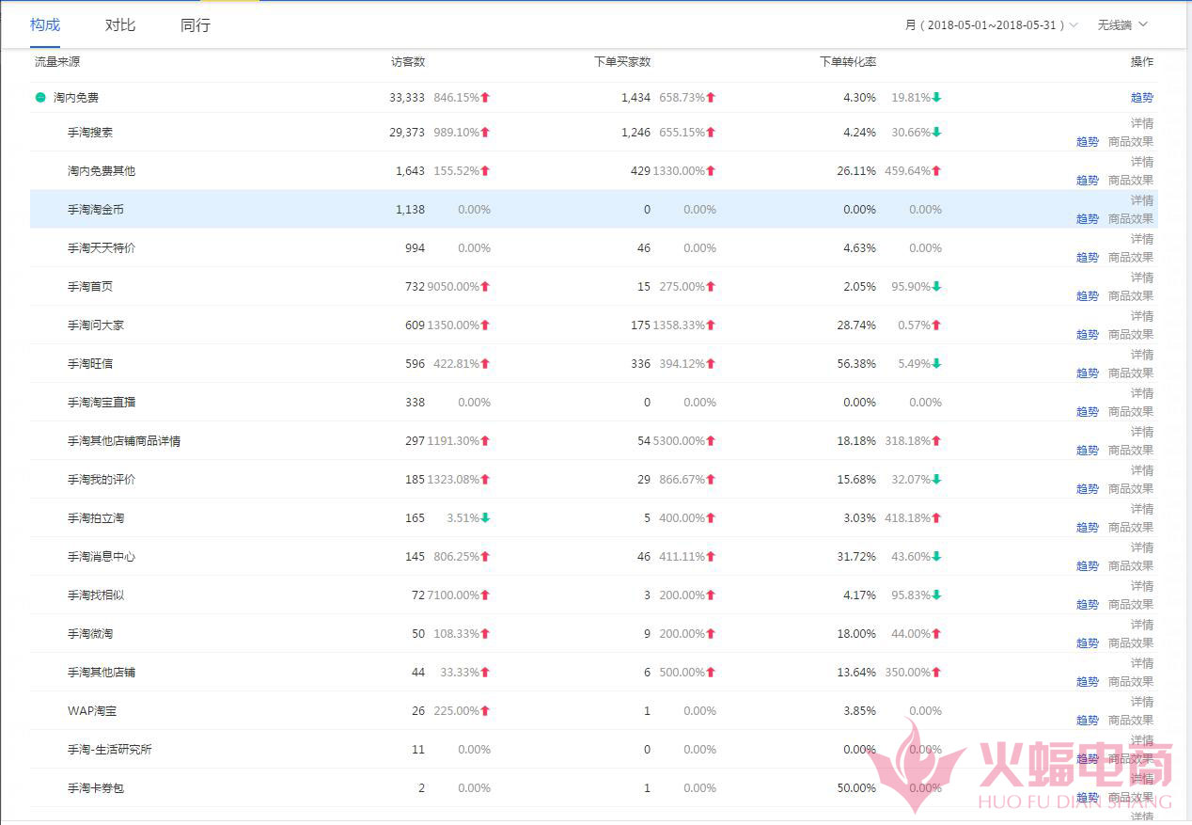Open 趋势 for WAP淘宝
Image resolution: width=1192 pixels, height=825 pixels.
coord(1088,721)
